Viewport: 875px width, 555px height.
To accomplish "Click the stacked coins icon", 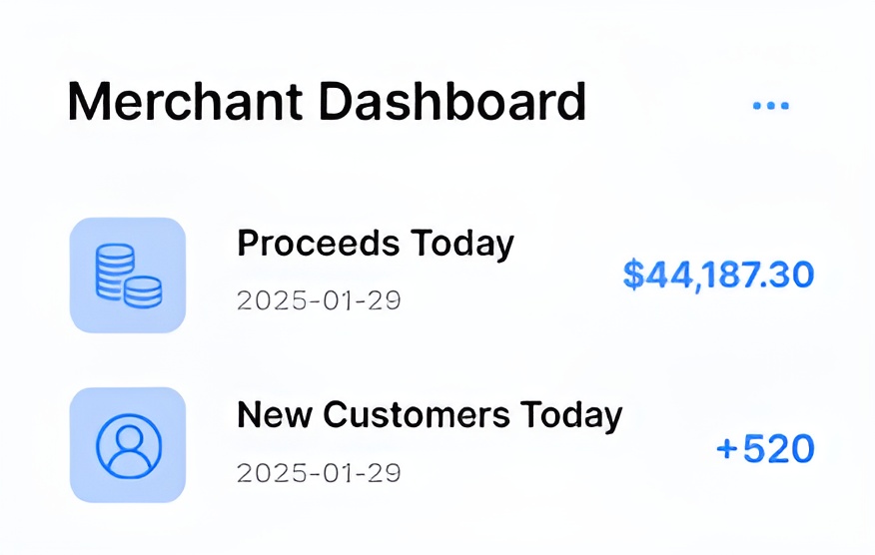I will [127, 275].
